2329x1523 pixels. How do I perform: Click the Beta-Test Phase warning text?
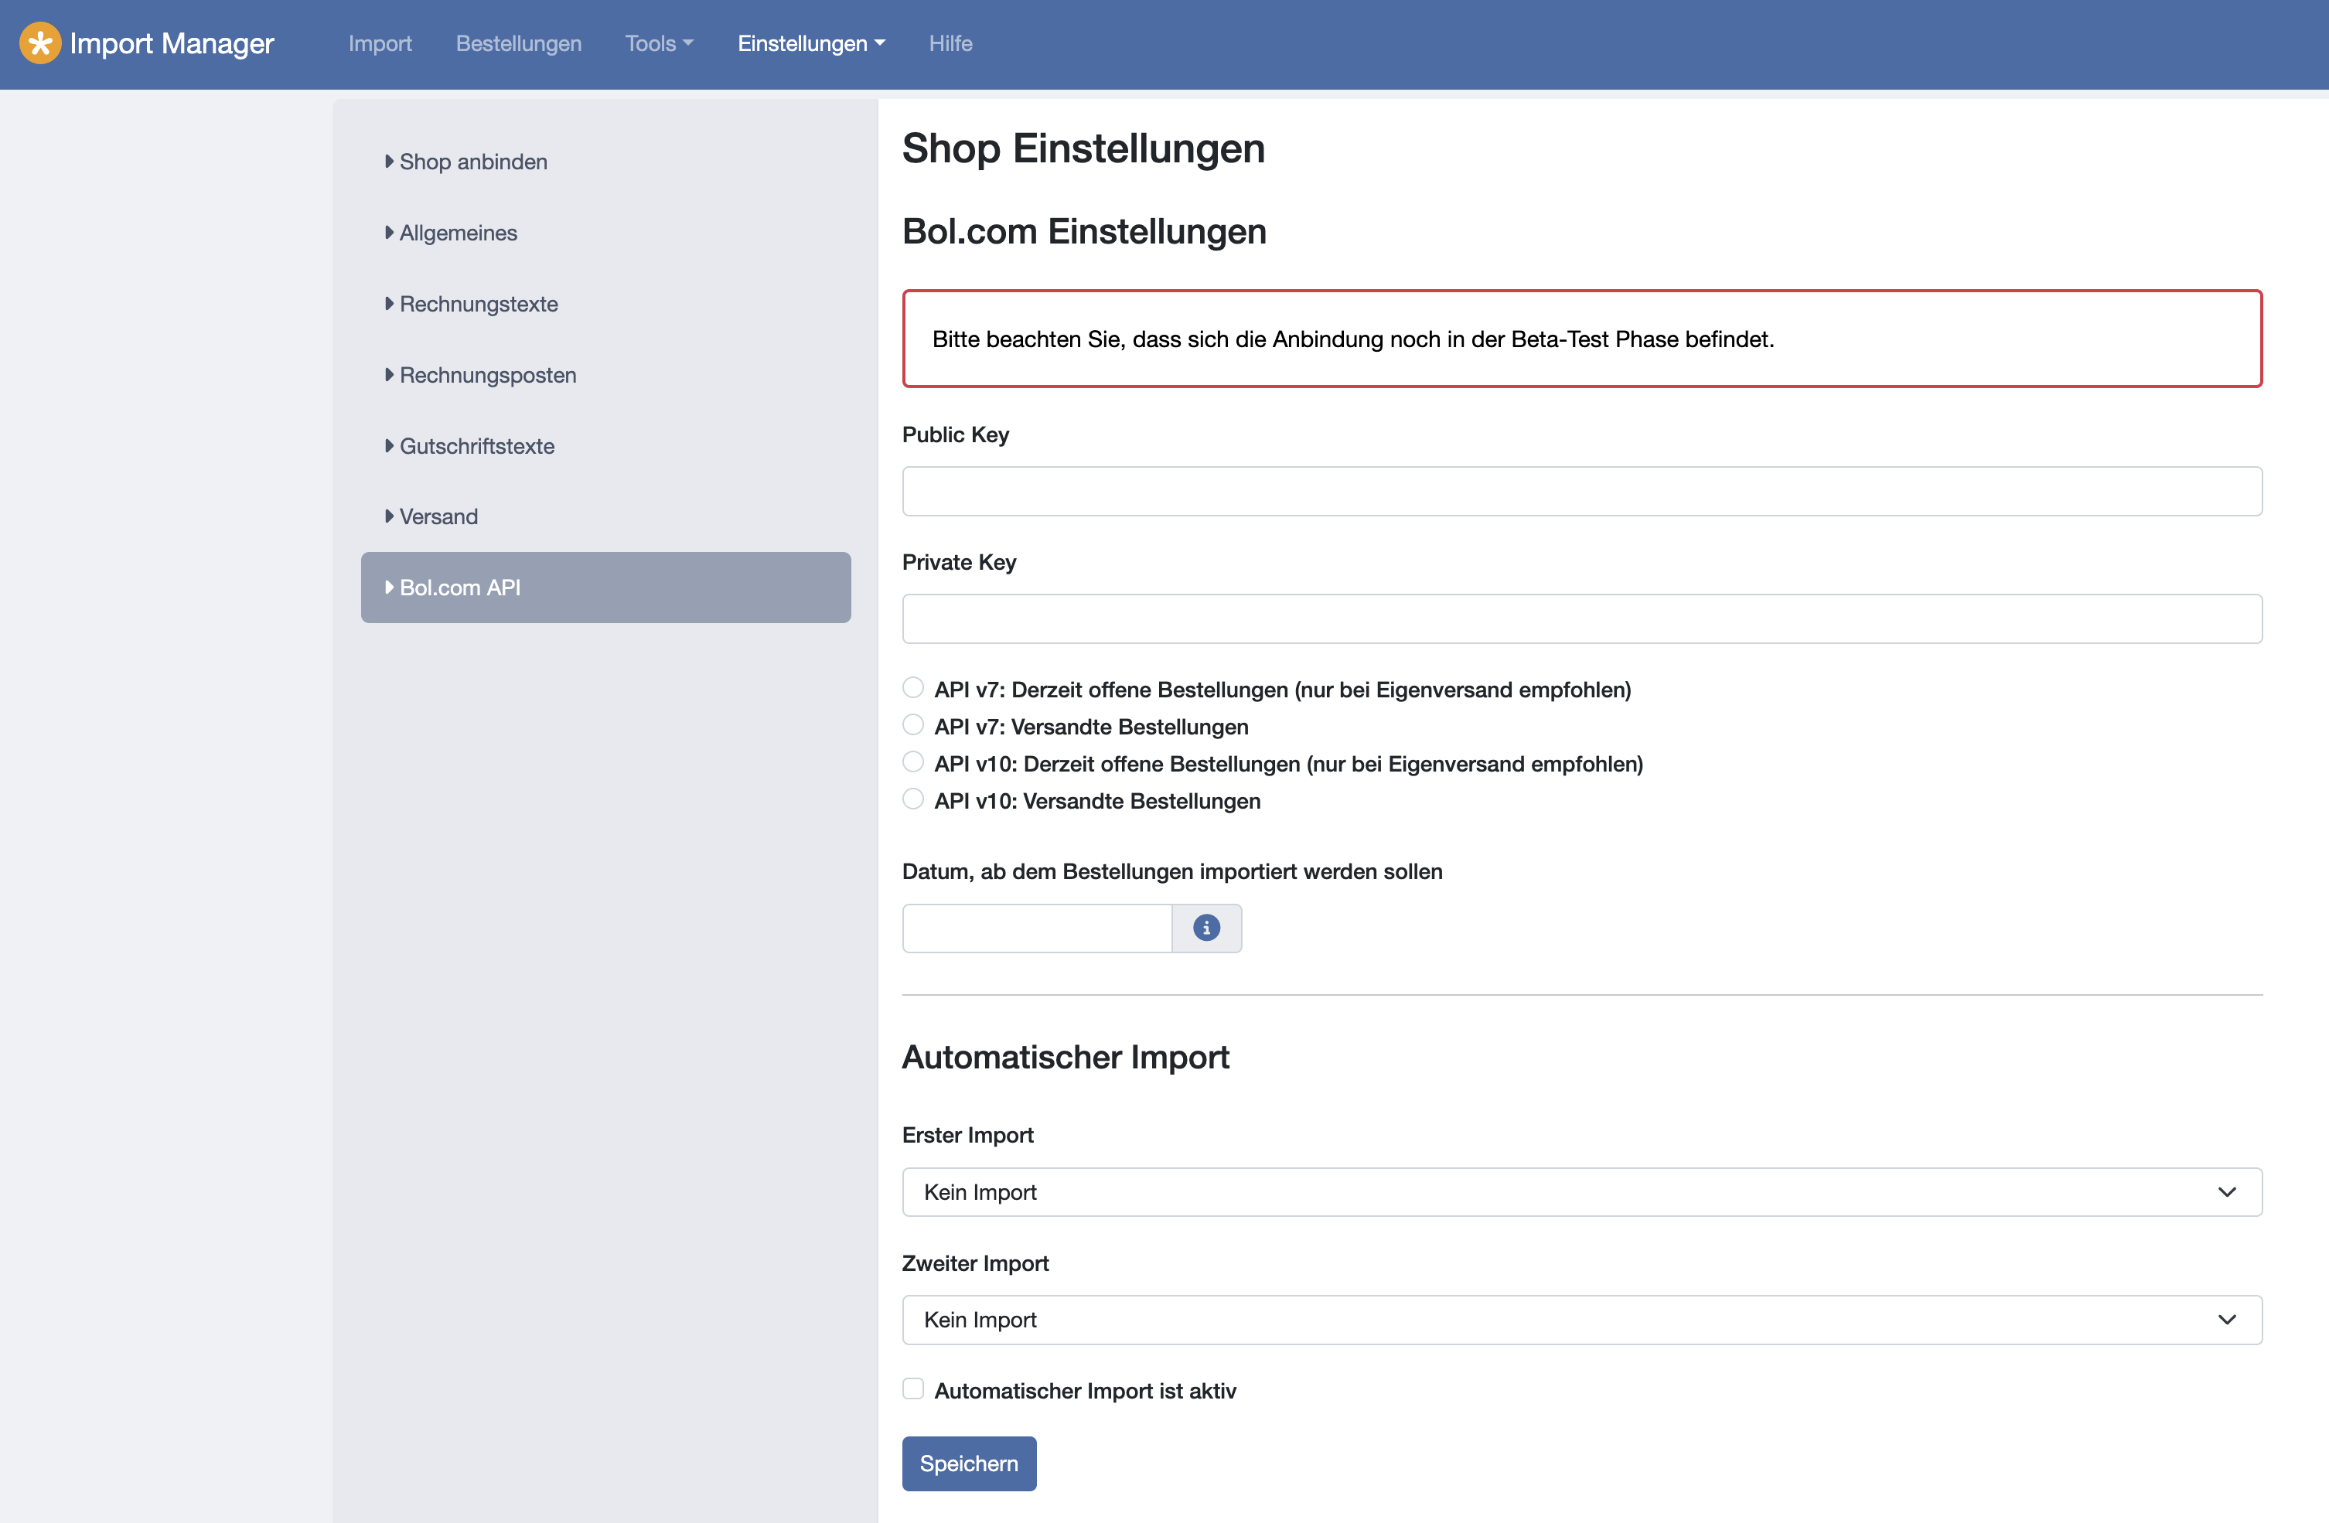coord(1352,339)
